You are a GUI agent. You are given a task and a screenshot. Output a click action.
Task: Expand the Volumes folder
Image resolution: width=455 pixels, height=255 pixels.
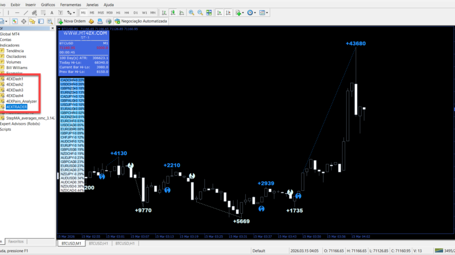click(x=14, y=62)
